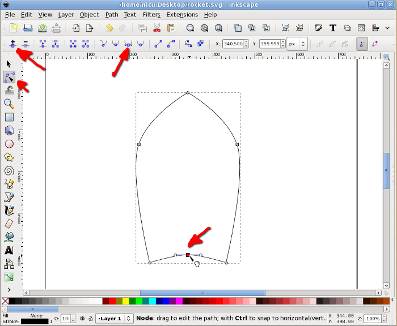Select the Paint Bucket fill tool

(9, 237)
